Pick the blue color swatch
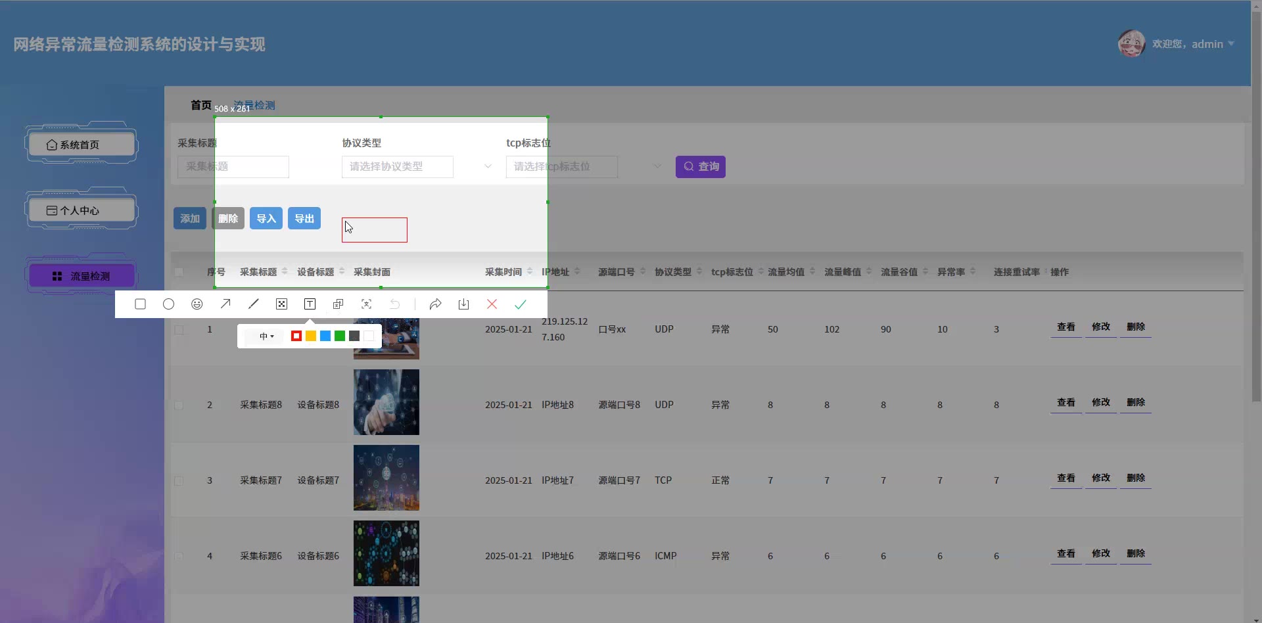The width and height of the screenshot is (1262, 623). point(325,336)
